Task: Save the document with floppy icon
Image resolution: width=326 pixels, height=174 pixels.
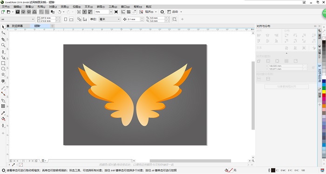Action: 18,12
